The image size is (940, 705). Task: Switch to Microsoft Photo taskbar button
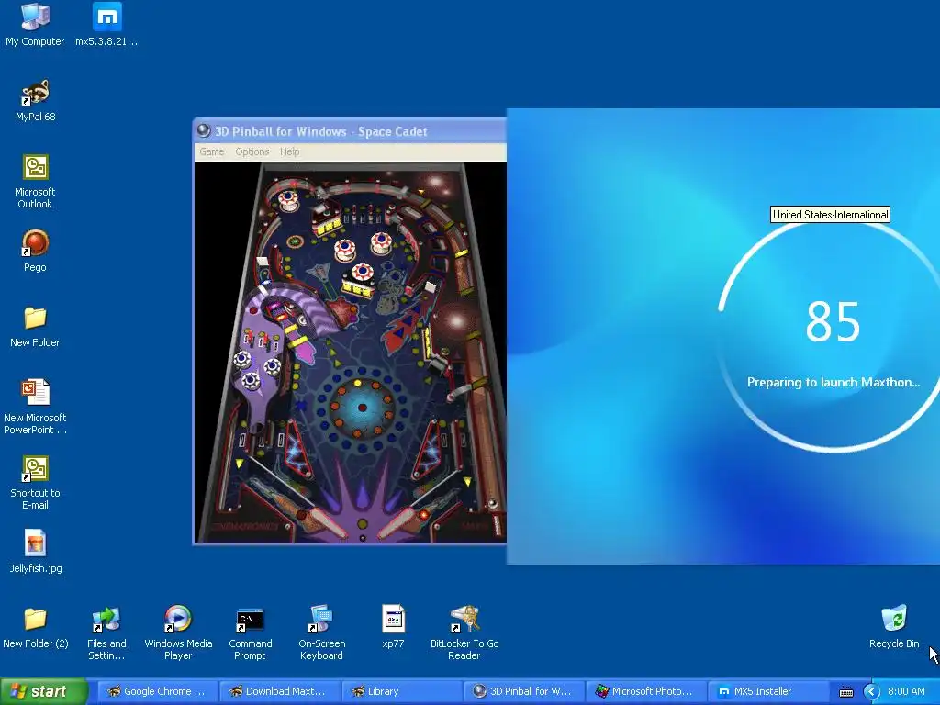click(645, 692)
